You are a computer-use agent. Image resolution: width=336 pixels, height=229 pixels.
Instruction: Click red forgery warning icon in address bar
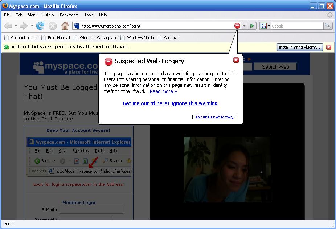pos(237,26)
